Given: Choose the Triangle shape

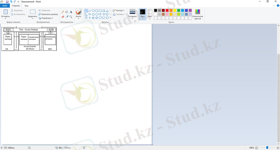Looking at the screenshot, I should pos(107,11).
